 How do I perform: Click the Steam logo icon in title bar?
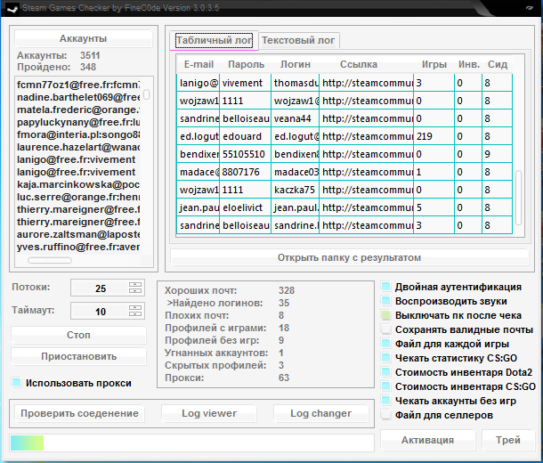(x=12, y=8)
